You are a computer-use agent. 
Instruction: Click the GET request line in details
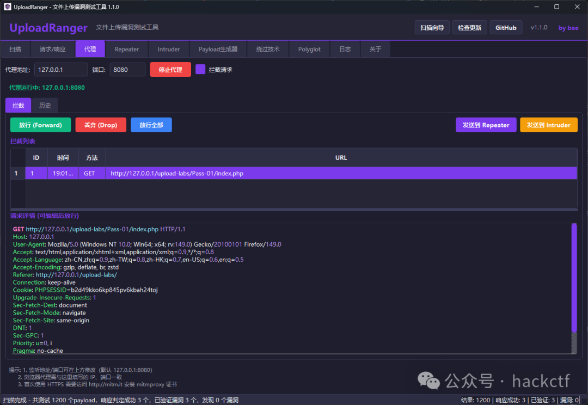click(x=99, y=229)
